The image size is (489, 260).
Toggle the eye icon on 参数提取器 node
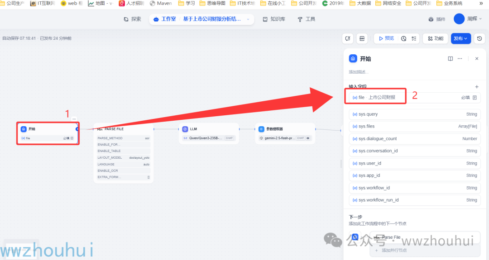tap(308, 138)
